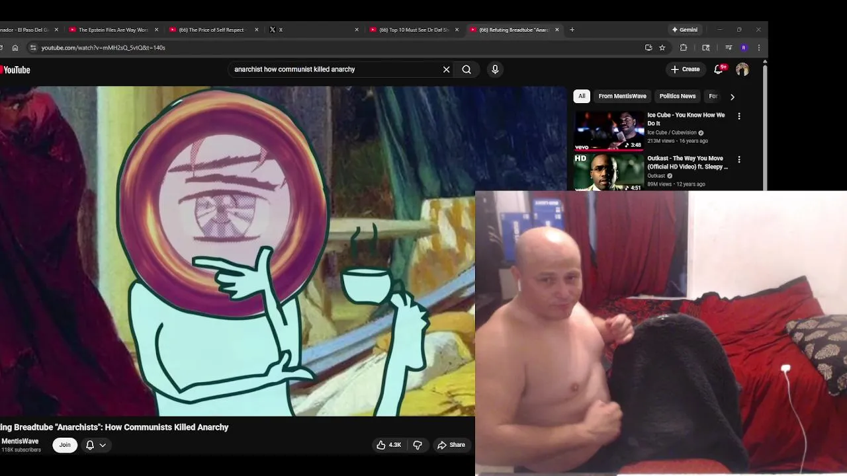
Task: Start voice search with the microphone icon
Action: (x=495, y=69)
